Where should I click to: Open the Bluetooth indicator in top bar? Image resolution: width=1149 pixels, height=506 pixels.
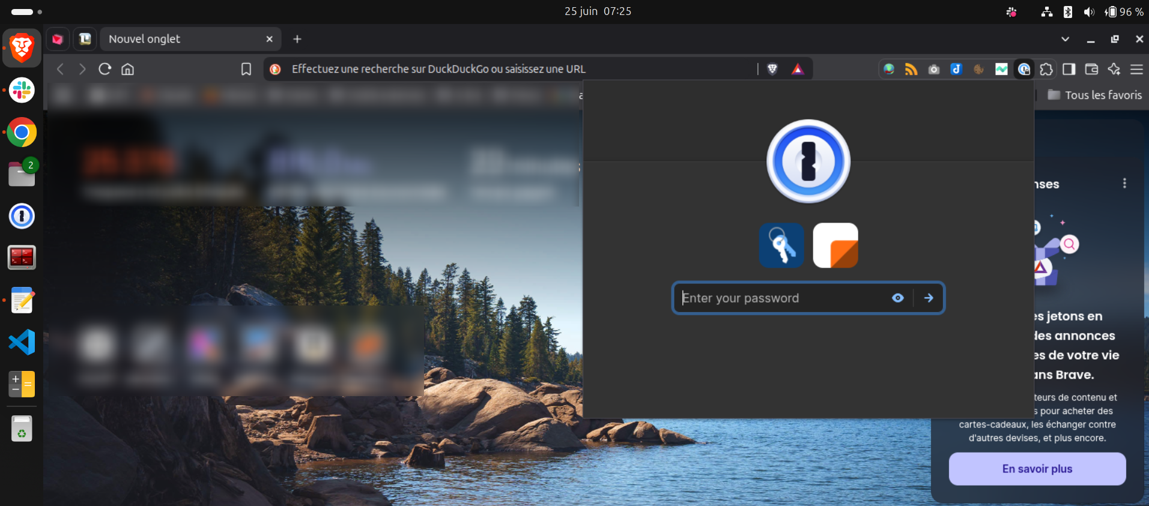tap(1068, 12)
